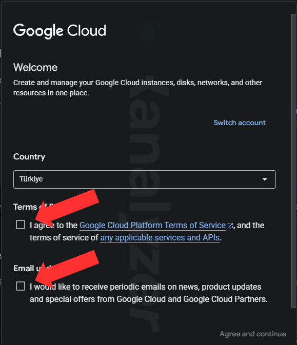
Task: Open the Country dropdown showing Türkiye
Action: point(145,179)
